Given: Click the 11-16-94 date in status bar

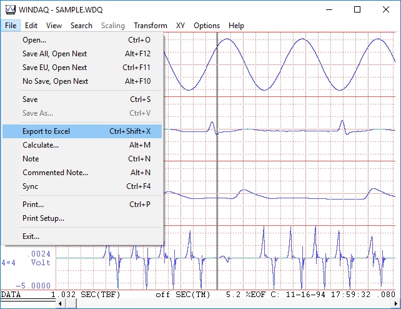Looking at the screenshot, I should (x=305, y=295).
